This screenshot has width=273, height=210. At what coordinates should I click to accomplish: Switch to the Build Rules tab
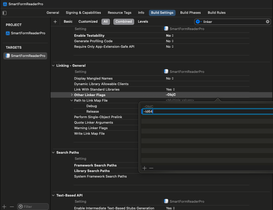coord(217,13)
